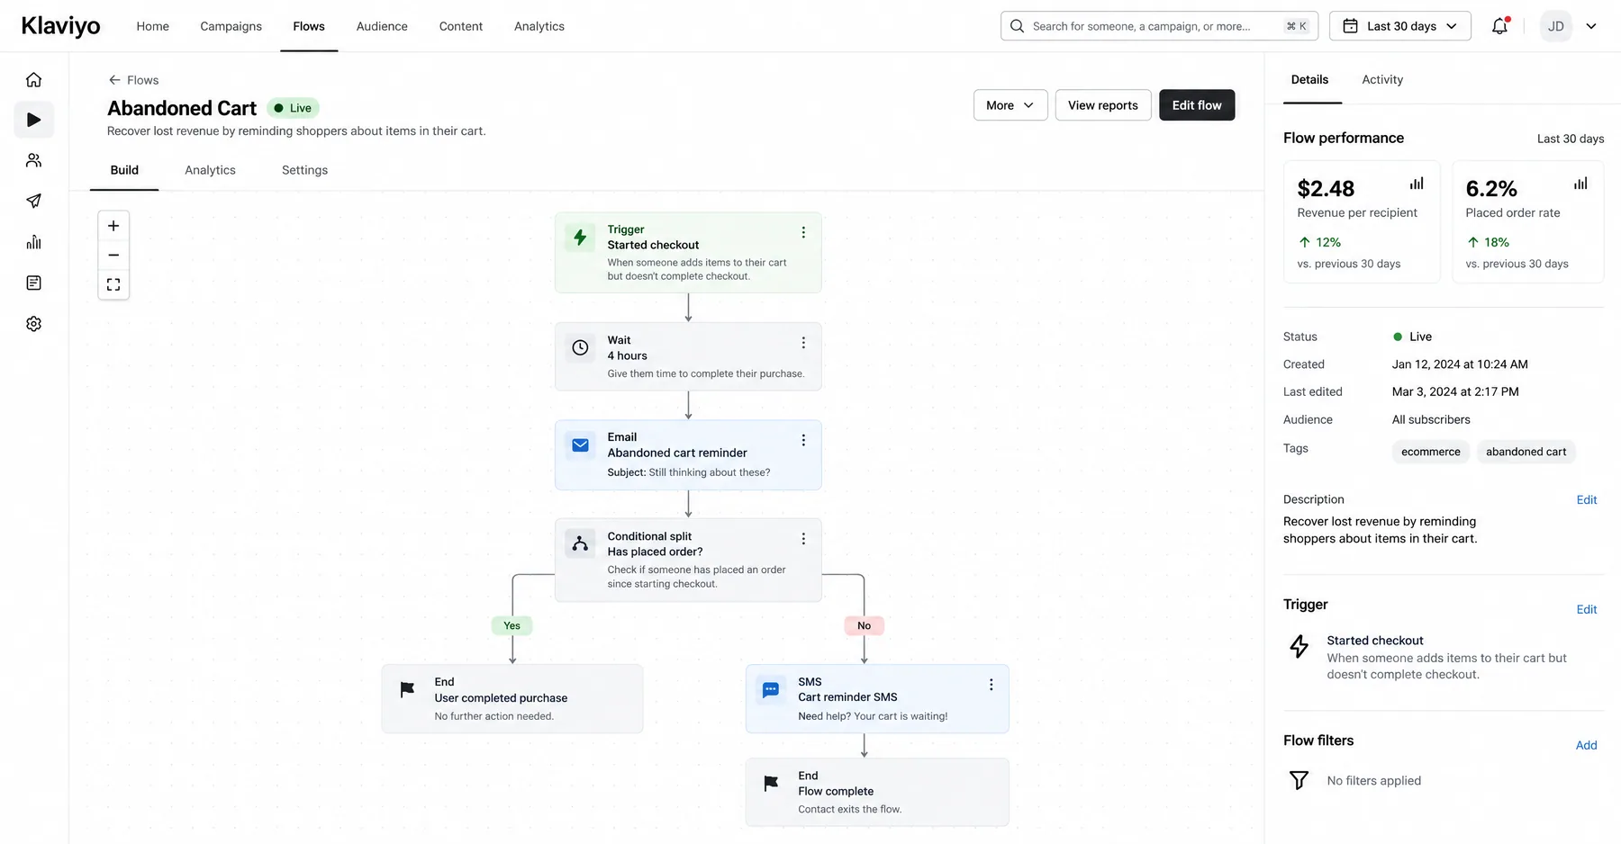Viewport: 1621px width, 844px height.
Task: Switch to the Analytics flow tab
Action: 210,170
